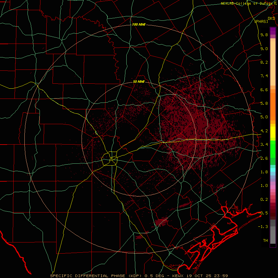The height and width of the screenshot is (278, 278).
Task: Click the 3.4 scale label
Action: pos(264,145)
